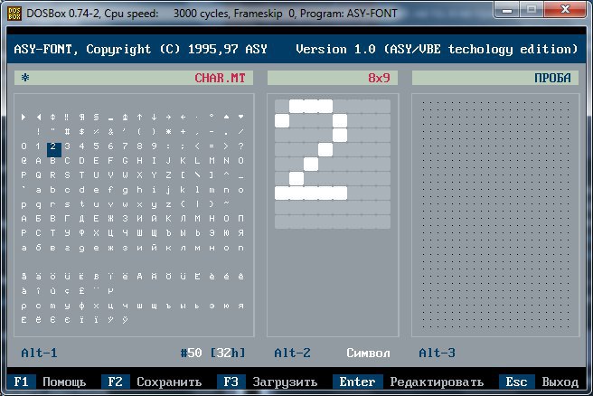Screen dimensions: 593x396
Task: Pick the capital Latin letter W
Action: coord(125,175)
